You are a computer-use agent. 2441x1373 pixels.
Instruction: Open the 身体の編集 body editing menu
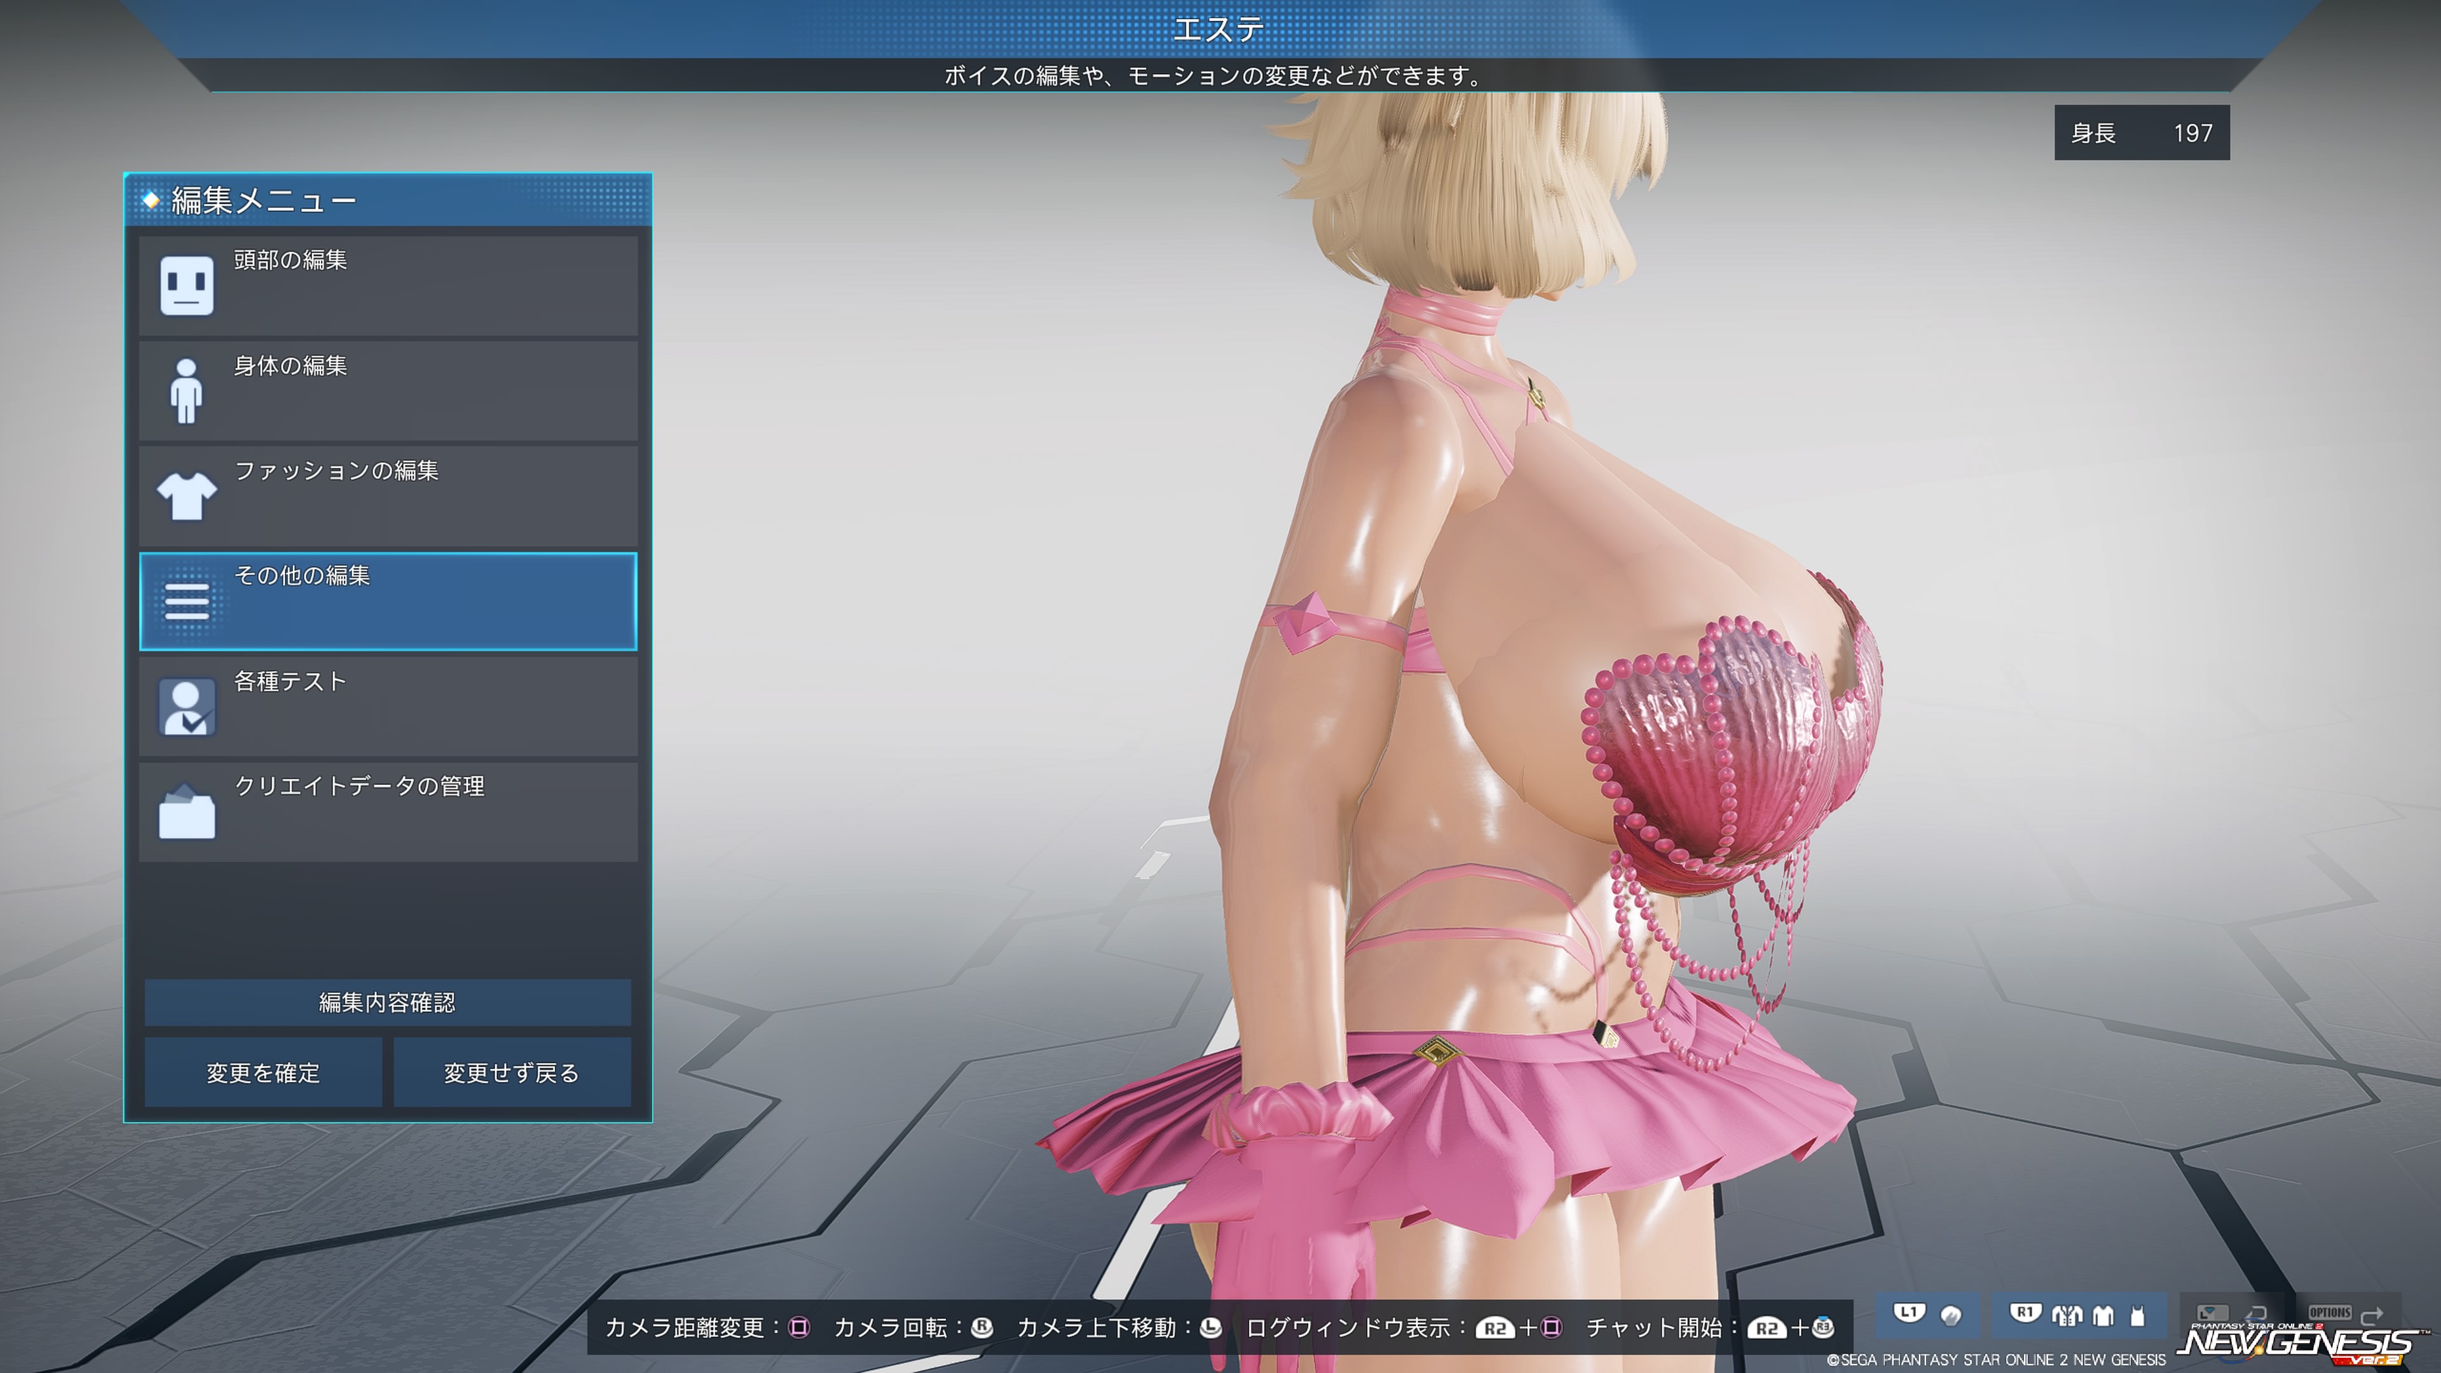(x=388, y=390)
